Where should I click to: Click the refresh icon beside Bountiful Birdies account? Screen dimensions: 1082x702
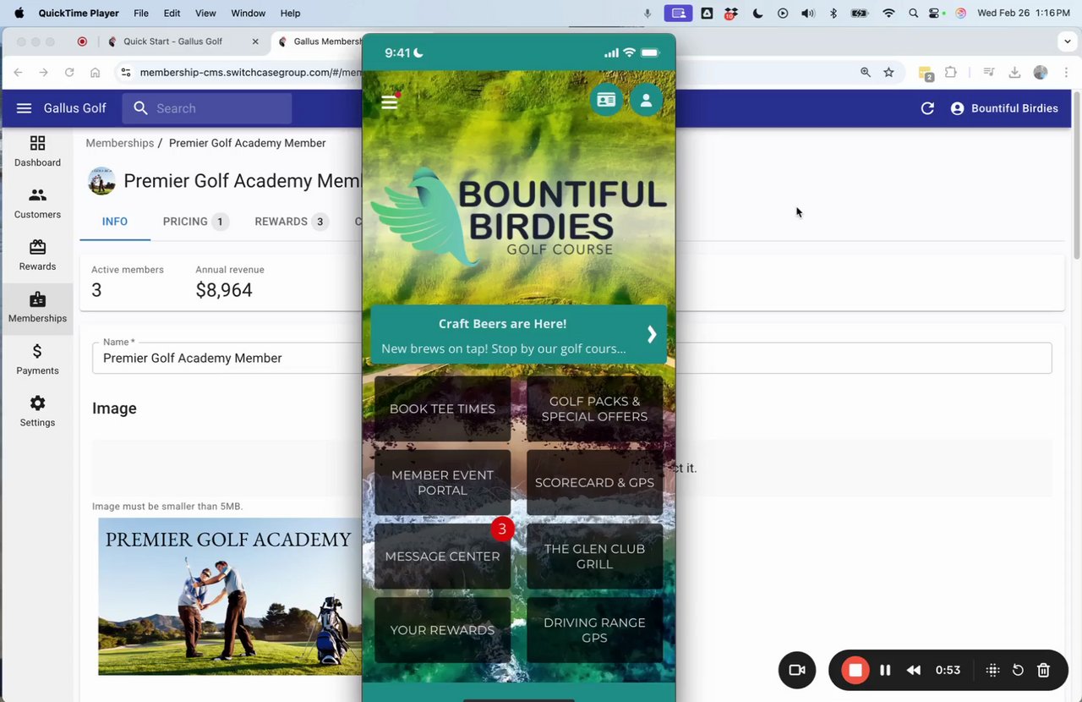coord(927,108)
